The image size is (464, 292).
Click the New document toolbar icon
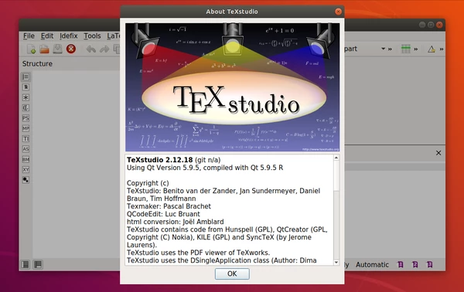[32, 49]
